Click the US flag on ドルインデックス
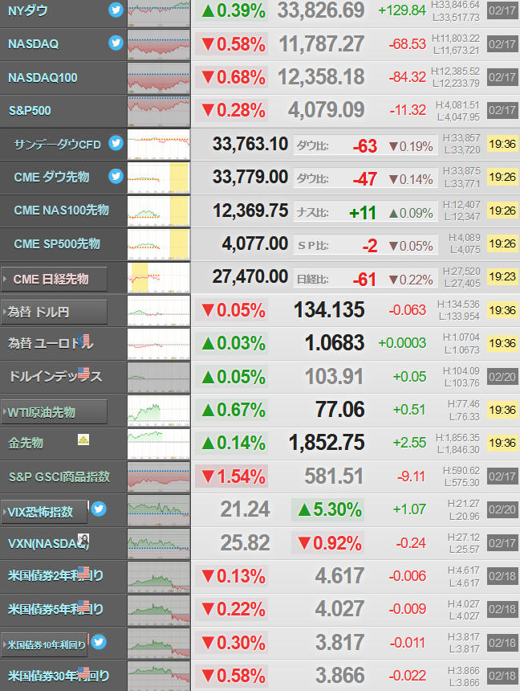The height and width of the screenshot is (691, 520). point(83,373)
